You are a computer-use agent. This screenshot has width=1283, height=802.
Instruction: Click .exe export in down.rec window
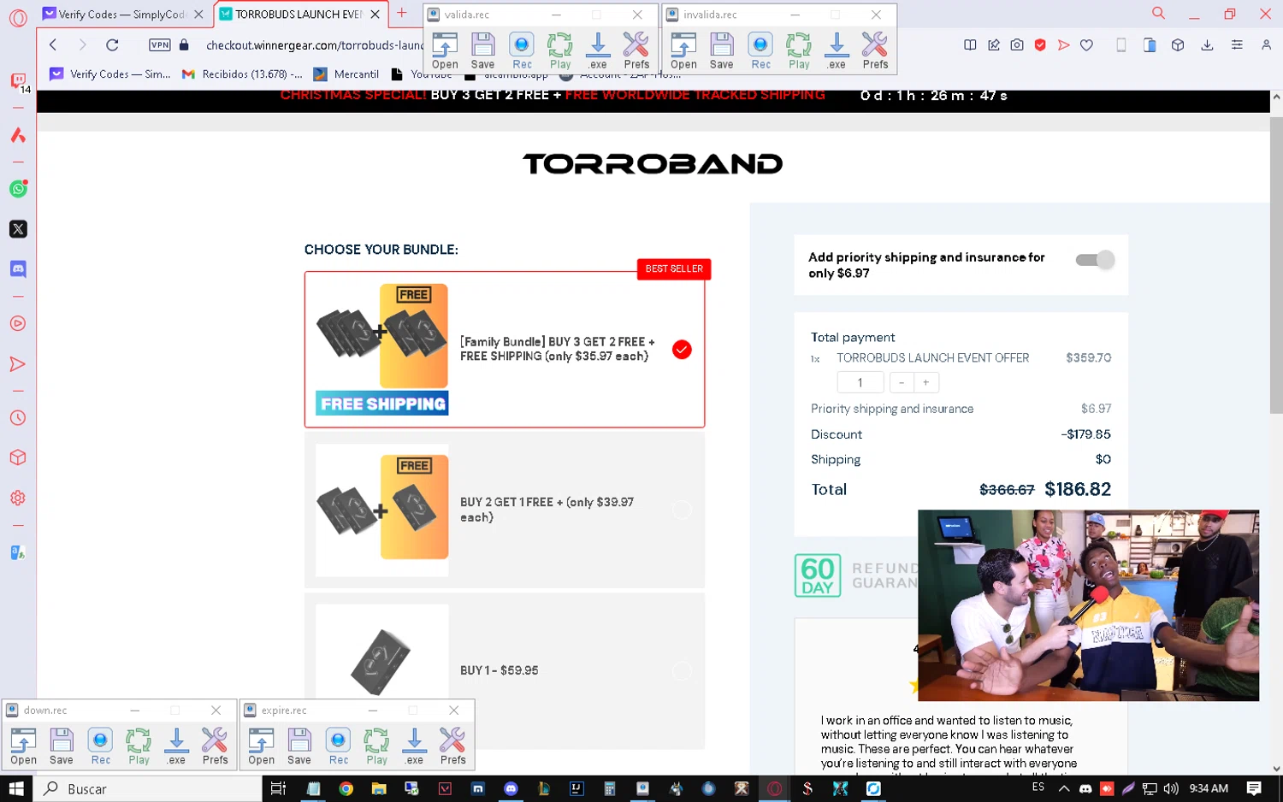[x=176, y=746]
